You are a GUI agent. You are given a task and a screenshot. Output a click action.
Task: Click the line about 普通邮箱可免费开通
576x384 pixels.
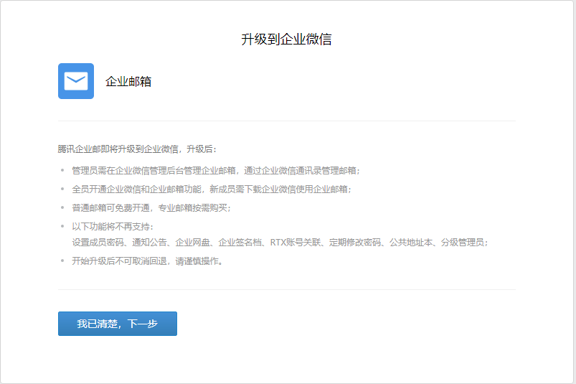click(x=151, y=208)
